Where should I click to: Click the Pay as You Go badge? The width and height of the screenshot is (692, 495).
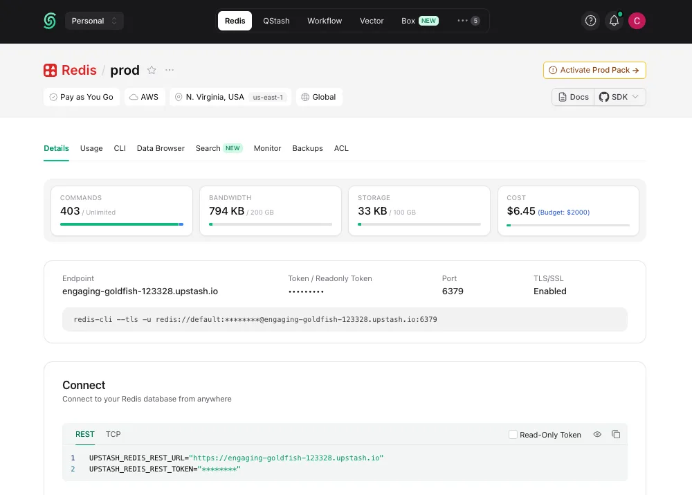point(82,97)
